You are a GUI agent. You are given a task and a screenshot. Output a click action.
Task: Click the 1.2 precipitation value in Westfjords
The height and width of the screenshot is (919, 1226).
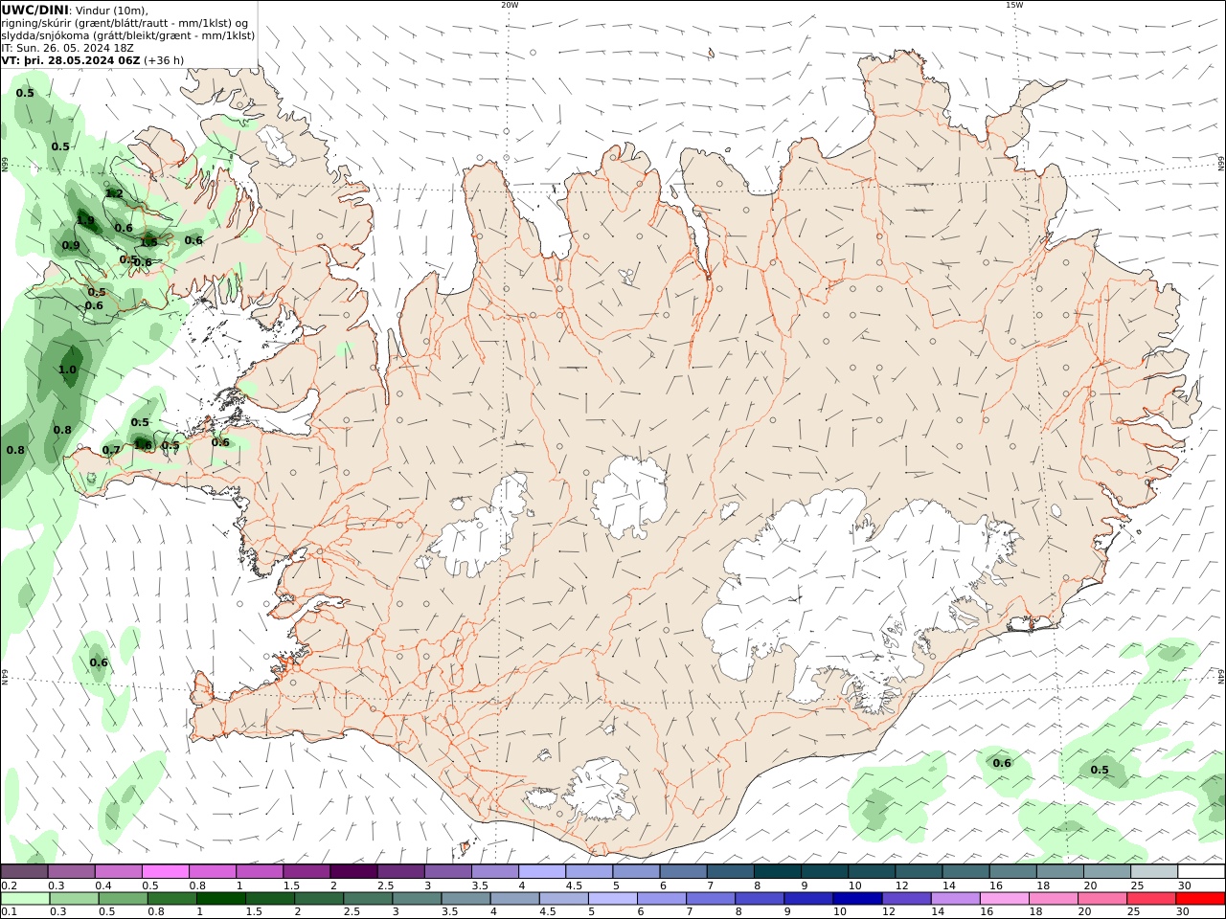pyautogui.click(x=114, y=193)
